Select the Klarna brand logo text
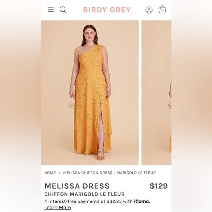The image size is (212, 212). coord(142,201)
